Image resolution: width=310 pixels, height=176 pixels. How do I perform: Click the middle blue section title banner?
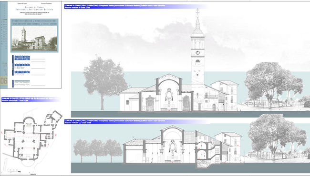tap(137, 122)
